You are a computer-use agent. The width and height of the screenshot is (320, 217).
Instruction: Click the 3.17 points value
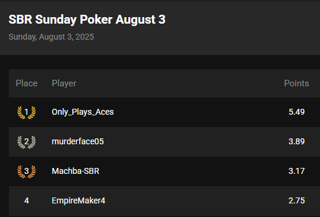click(296, 171)
